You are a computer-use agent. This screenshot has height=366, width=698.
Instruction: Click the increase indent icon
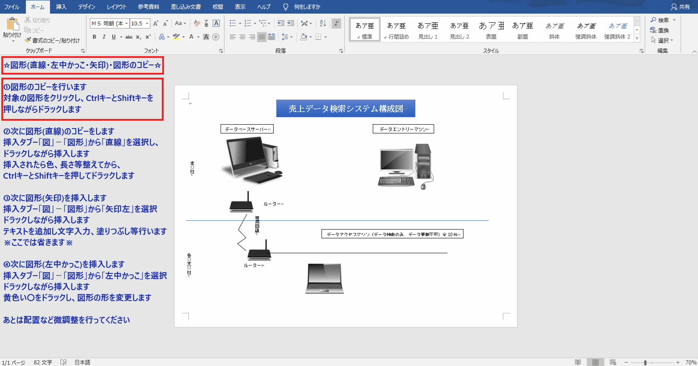(x=291, y=23)
